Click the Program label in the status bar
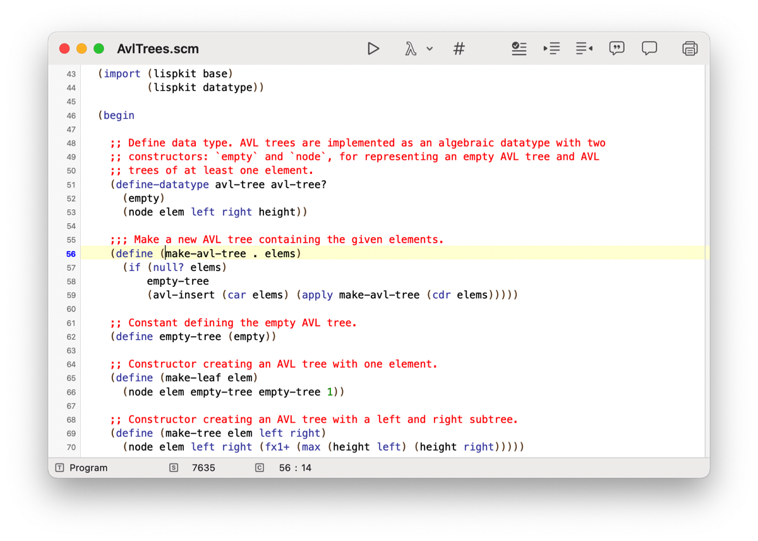758x541 pixels. pos(88,468)
